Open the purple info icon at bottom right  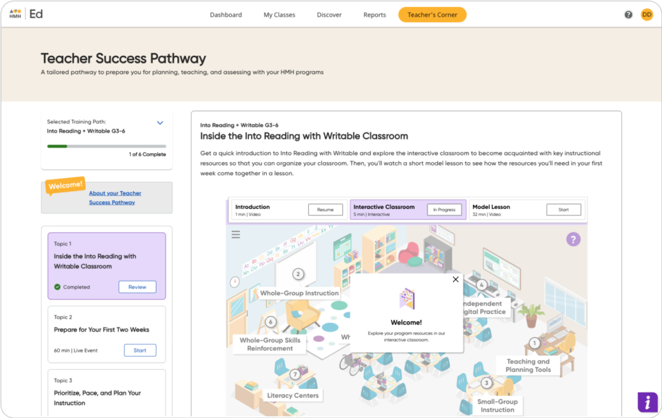[x=647, y=401]
